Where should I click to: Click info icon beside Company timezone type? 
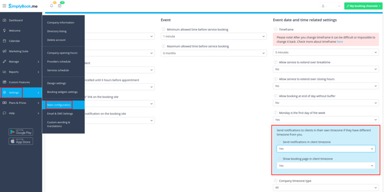click(x=275, y=181)
